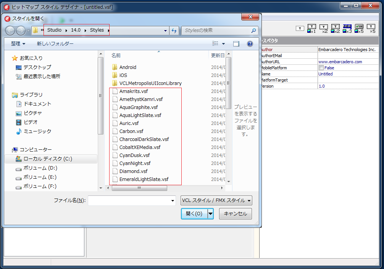Go back using the dialog's Back arrow
The width and height of the screenshot is (384, 269).
point(10,30)
